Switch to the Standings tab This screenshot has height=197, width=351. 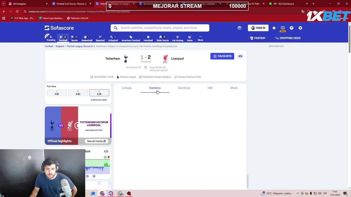[x=184, y=88]
